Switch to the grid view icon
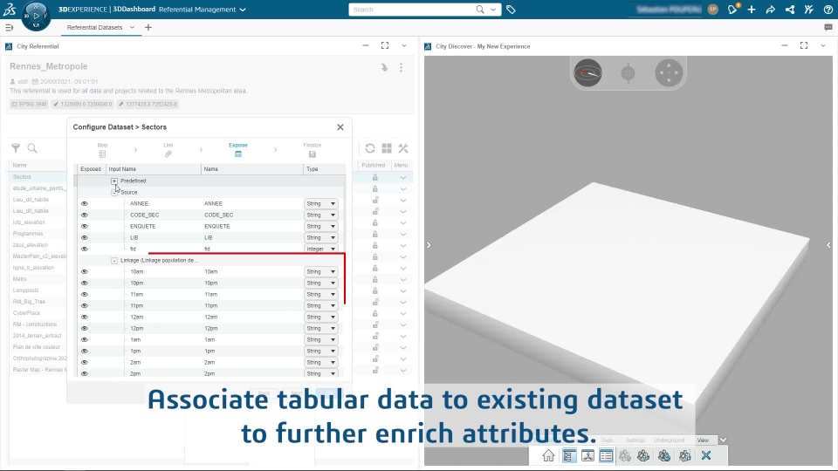Screen dimensions: 838x471 (387, 148)
